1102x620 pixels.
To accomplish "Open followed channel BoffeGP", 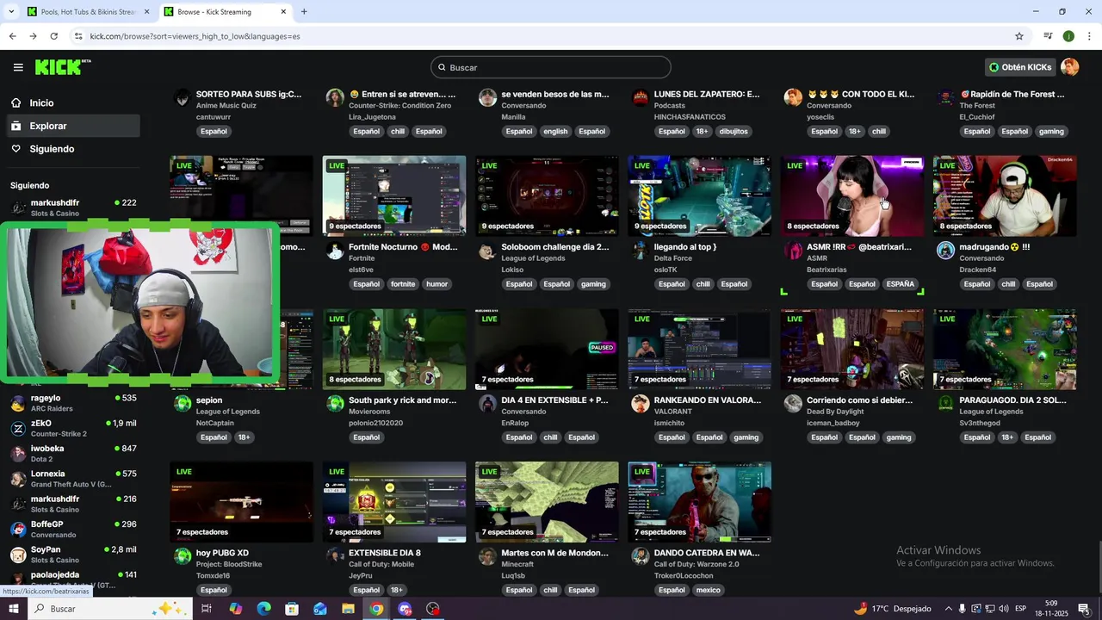I will [73, 529].
